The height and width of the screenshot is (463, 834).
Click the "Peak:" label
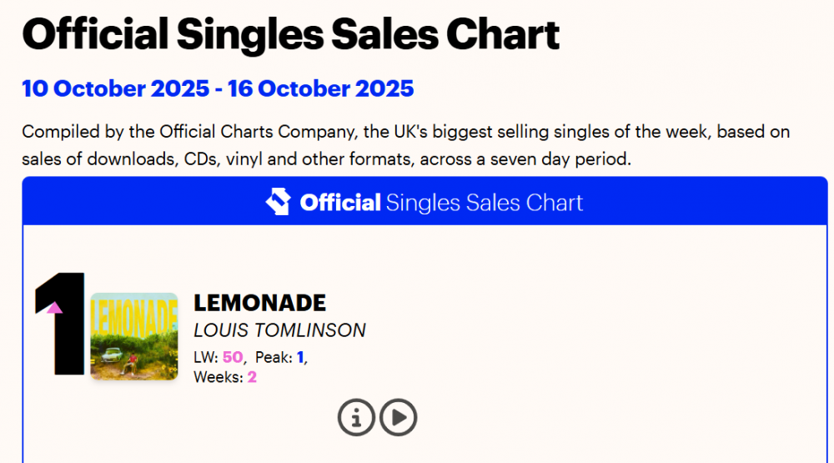click(274, 357)
